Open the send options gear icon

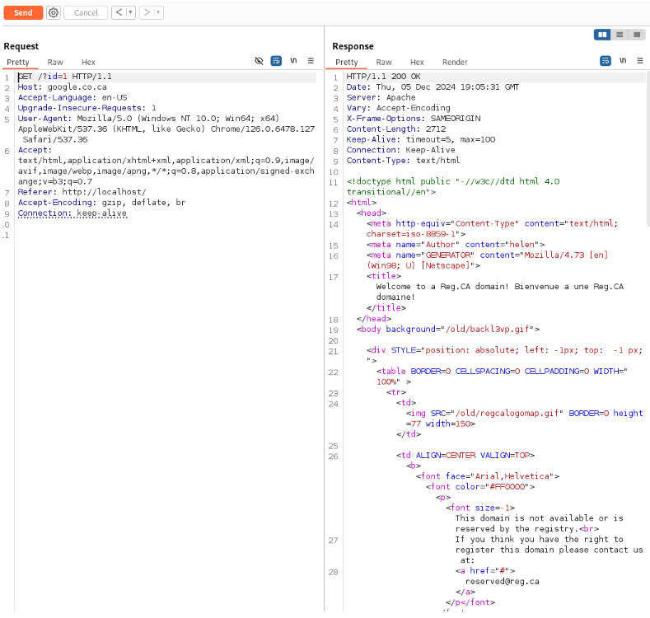(x=54, y=12)
